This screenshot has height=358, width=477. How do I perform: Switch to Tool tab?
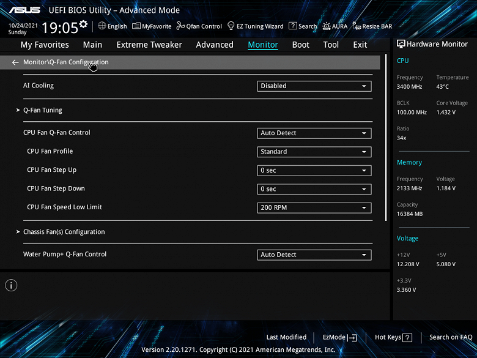coord(331,45)
